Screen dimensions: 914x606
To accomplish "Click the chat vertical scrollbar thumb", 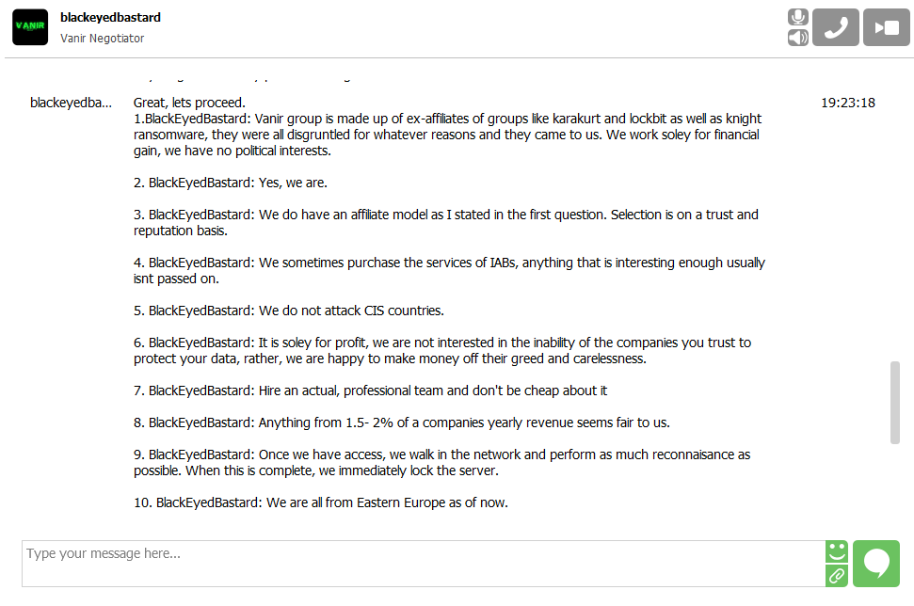I will tap(895, 402).
